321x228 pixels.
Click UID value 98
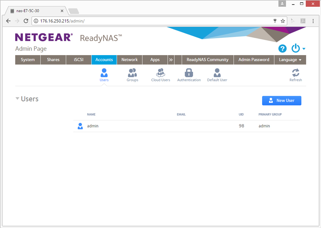241,126
